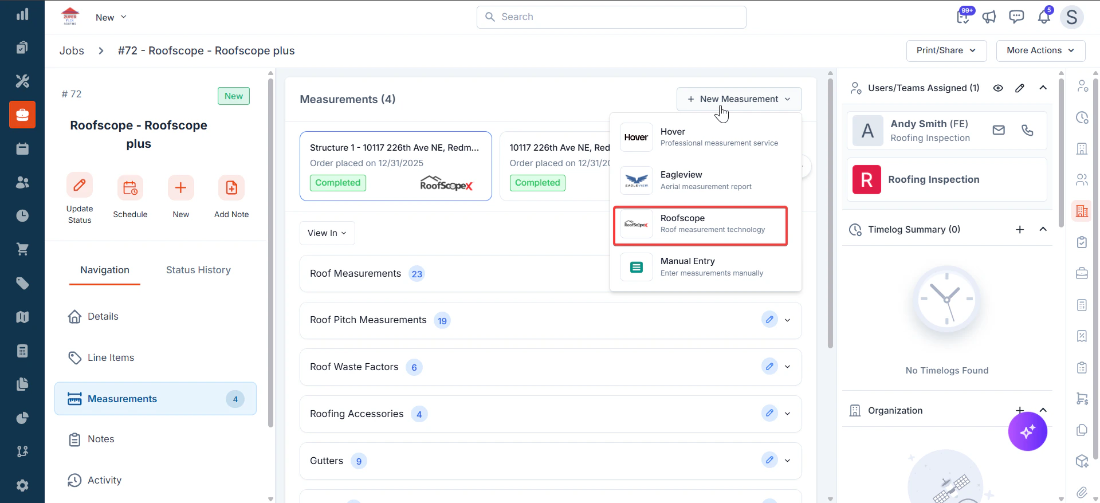Open the AI assistant sparkle button
1100x503 pixels.
click(1027, 431)
